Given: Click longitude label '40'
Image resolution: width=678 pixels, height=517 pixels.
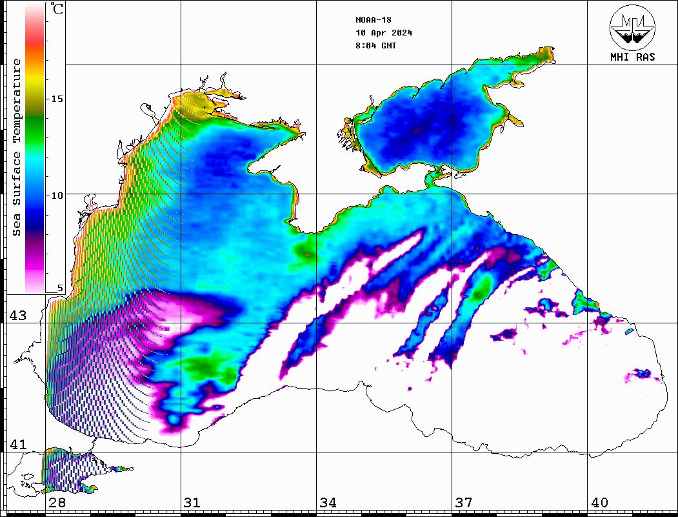Looking at the screenshot, I should click(599, 502).
